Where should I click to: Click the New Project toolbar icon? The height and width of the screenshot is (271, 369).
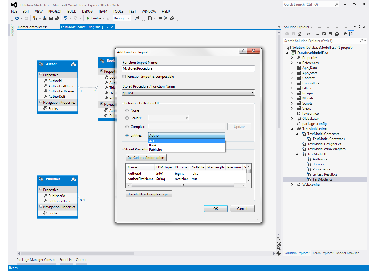[x=35, y=18]
